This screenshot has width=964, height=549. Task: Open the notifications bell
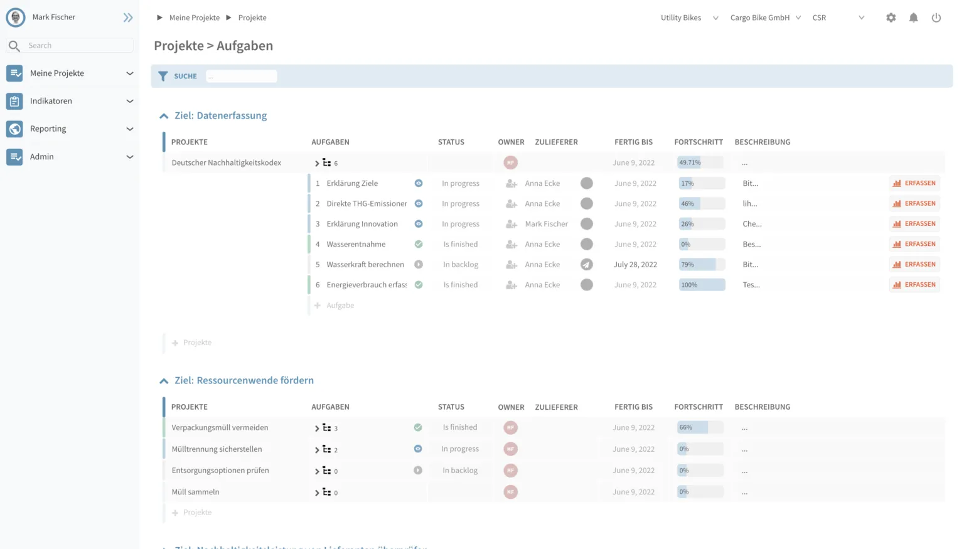913,18
